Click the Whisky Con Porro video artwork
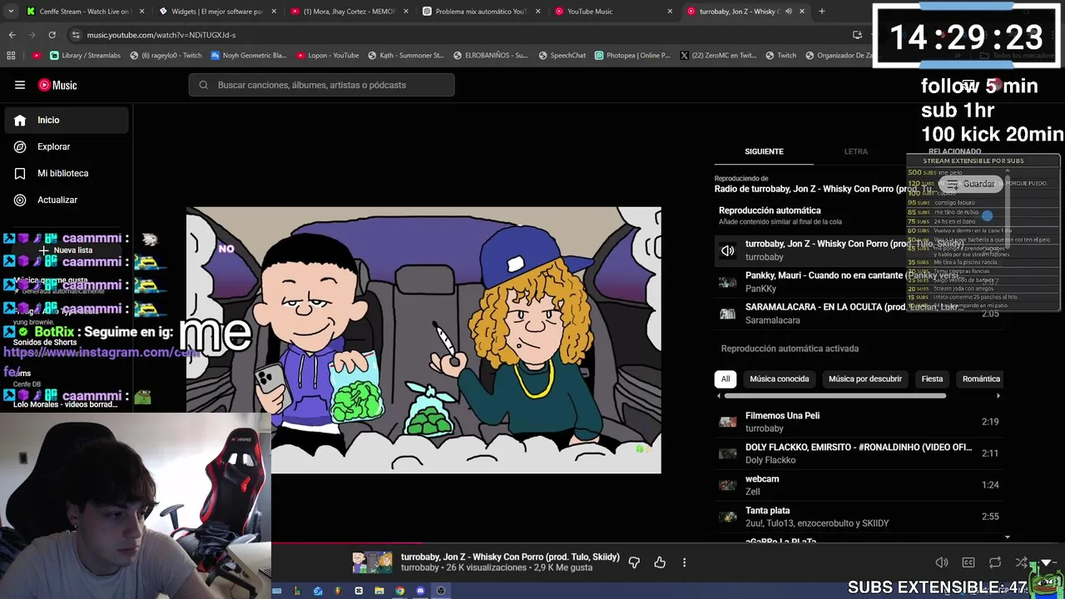The image size is (1065, 599). 424,340
